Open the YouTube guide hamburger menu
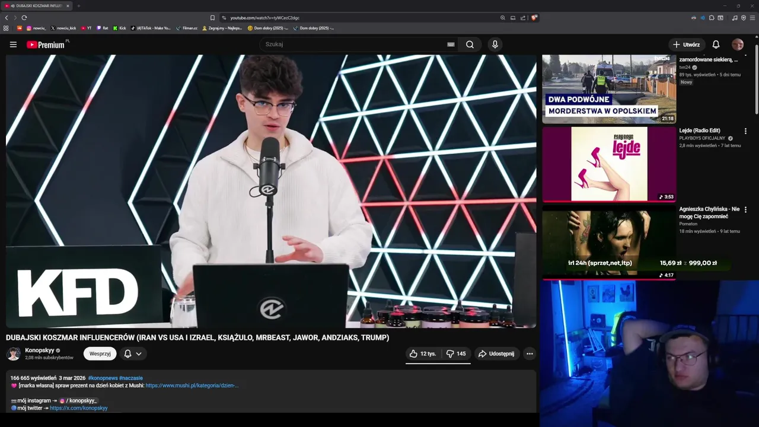Viewport: 759px width, 427px height. [13, 44]
